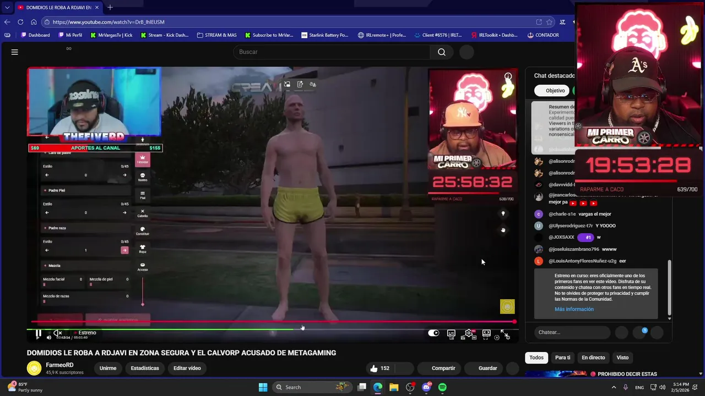
Task: Open the Mi Perfil bookmark
Action: click(x=70, y=35)
